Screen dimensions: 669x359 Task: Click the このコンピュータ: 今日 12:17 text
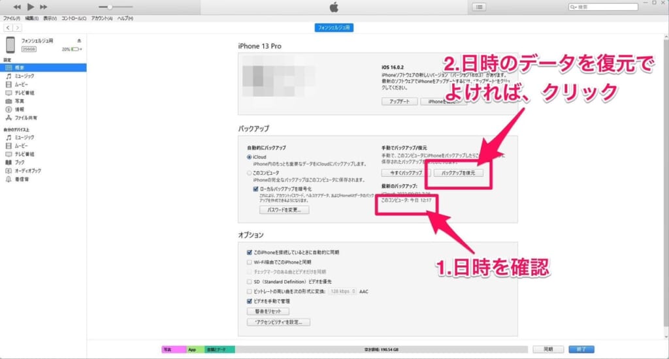(x=406, y=200)
